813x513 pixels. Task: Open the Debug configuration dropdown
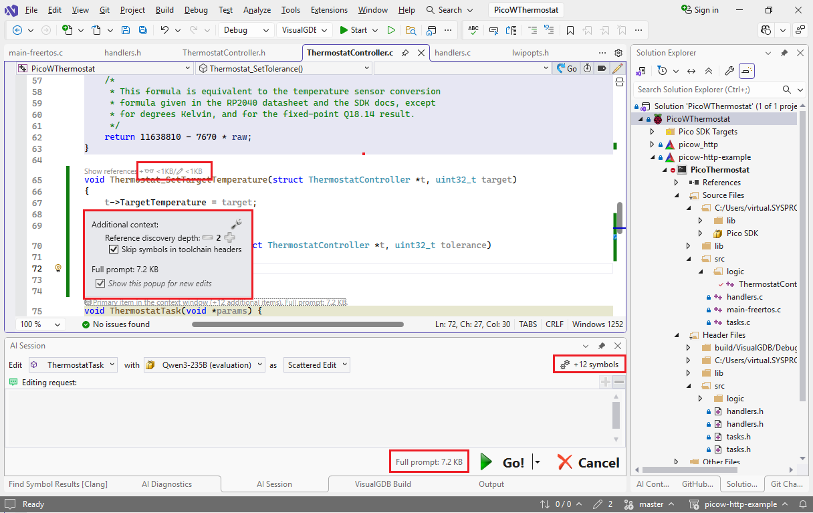coord(245,30)
